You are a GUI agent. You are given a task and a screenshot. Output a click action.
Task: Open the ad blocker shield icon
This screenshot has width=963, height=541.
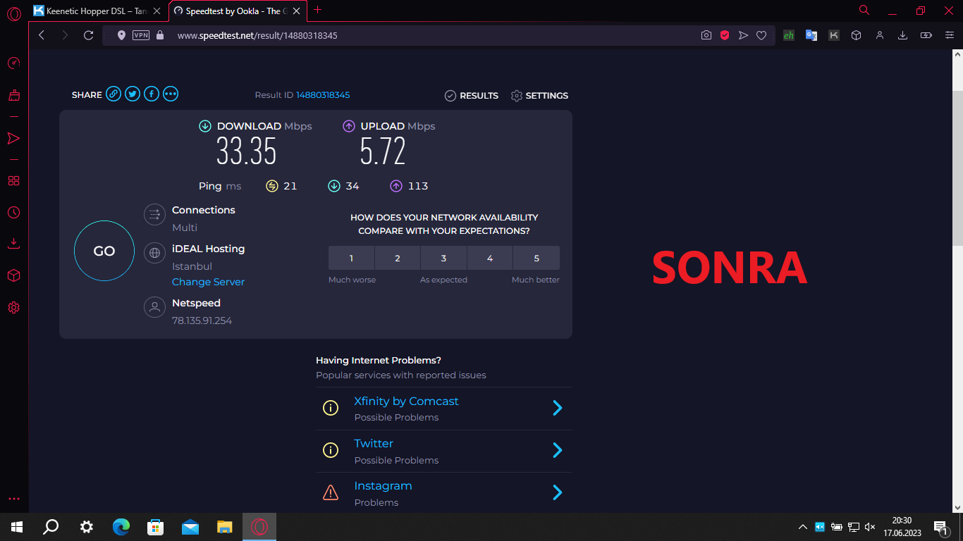tap(725, 35)
